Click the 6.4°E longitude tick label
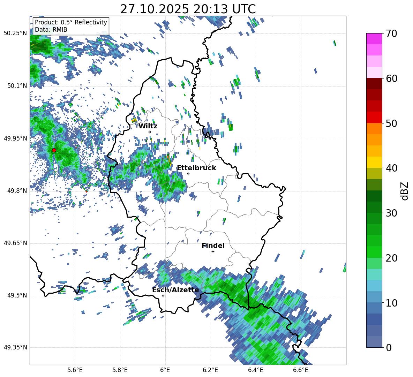Image resolution: width=413 pixels, height=377 pixels. coord(255,370)
